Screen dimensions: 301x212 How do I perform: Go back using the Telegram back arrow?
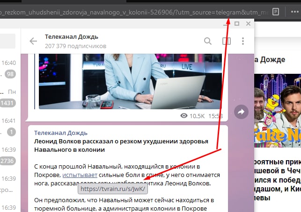[x=33, y=41]
